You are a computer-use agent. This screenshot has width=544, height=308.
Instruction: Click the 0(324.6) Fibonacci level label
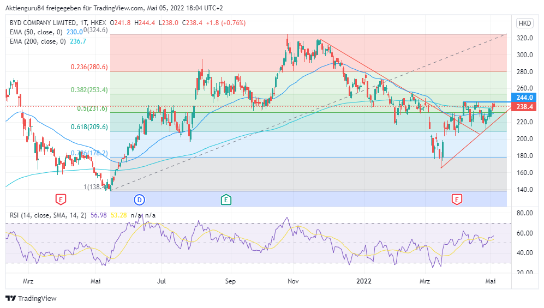pos(95,30)
